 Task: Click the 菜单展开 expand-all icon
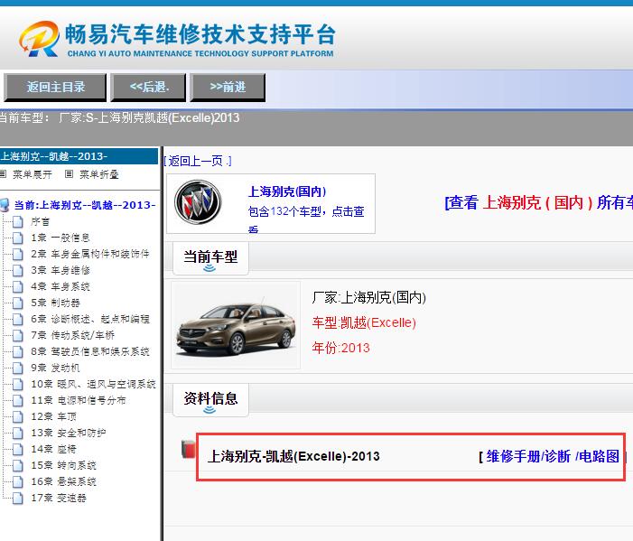[4, 174]
